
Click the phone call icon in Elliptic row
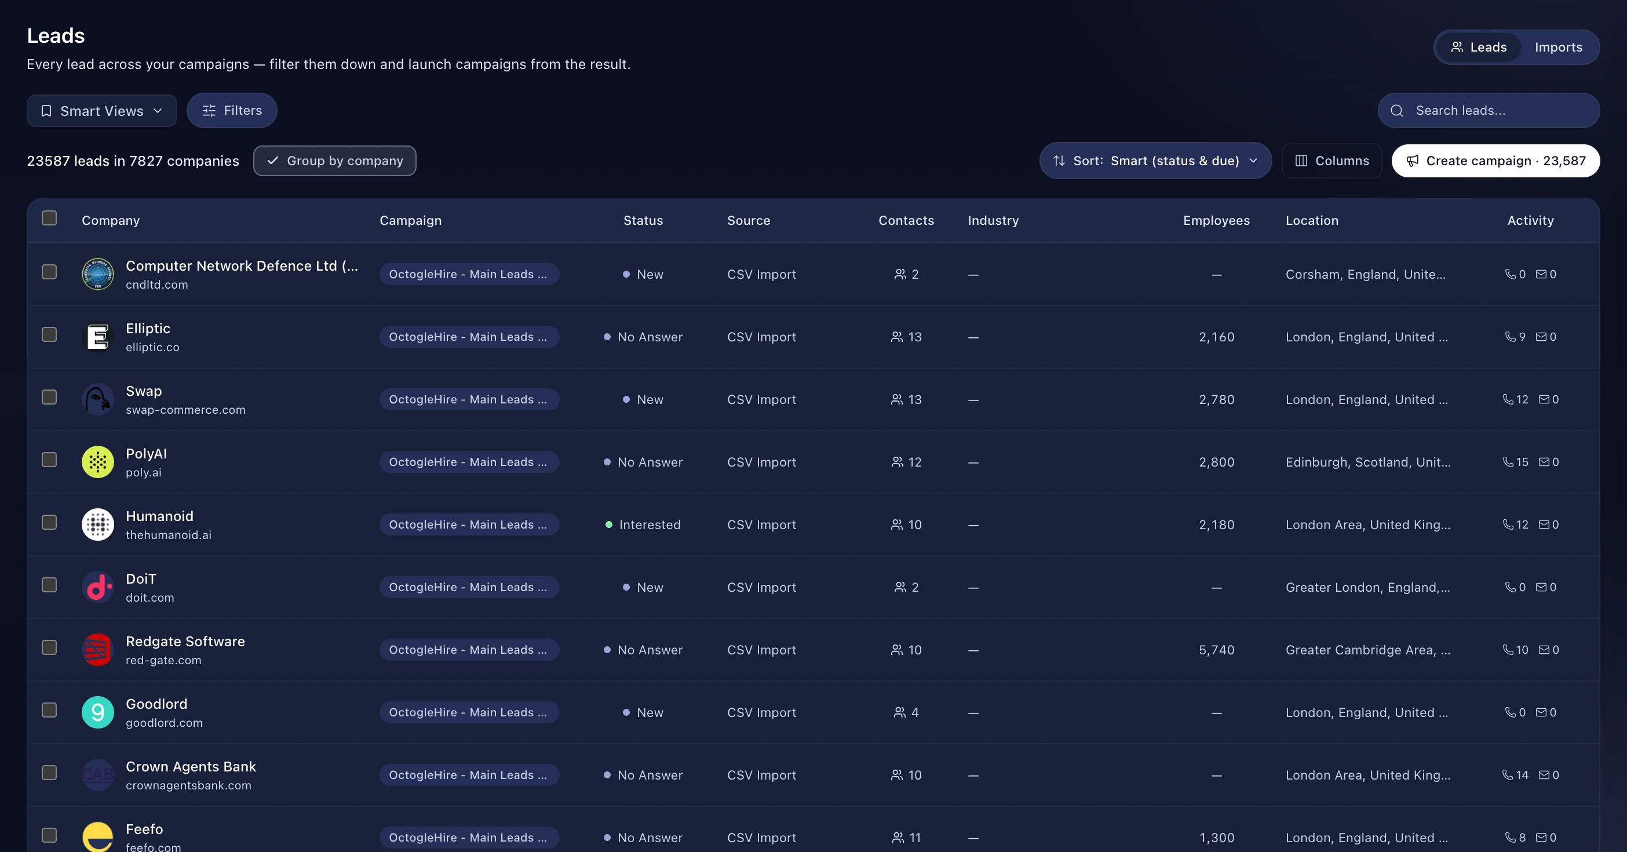point(1510,337)
